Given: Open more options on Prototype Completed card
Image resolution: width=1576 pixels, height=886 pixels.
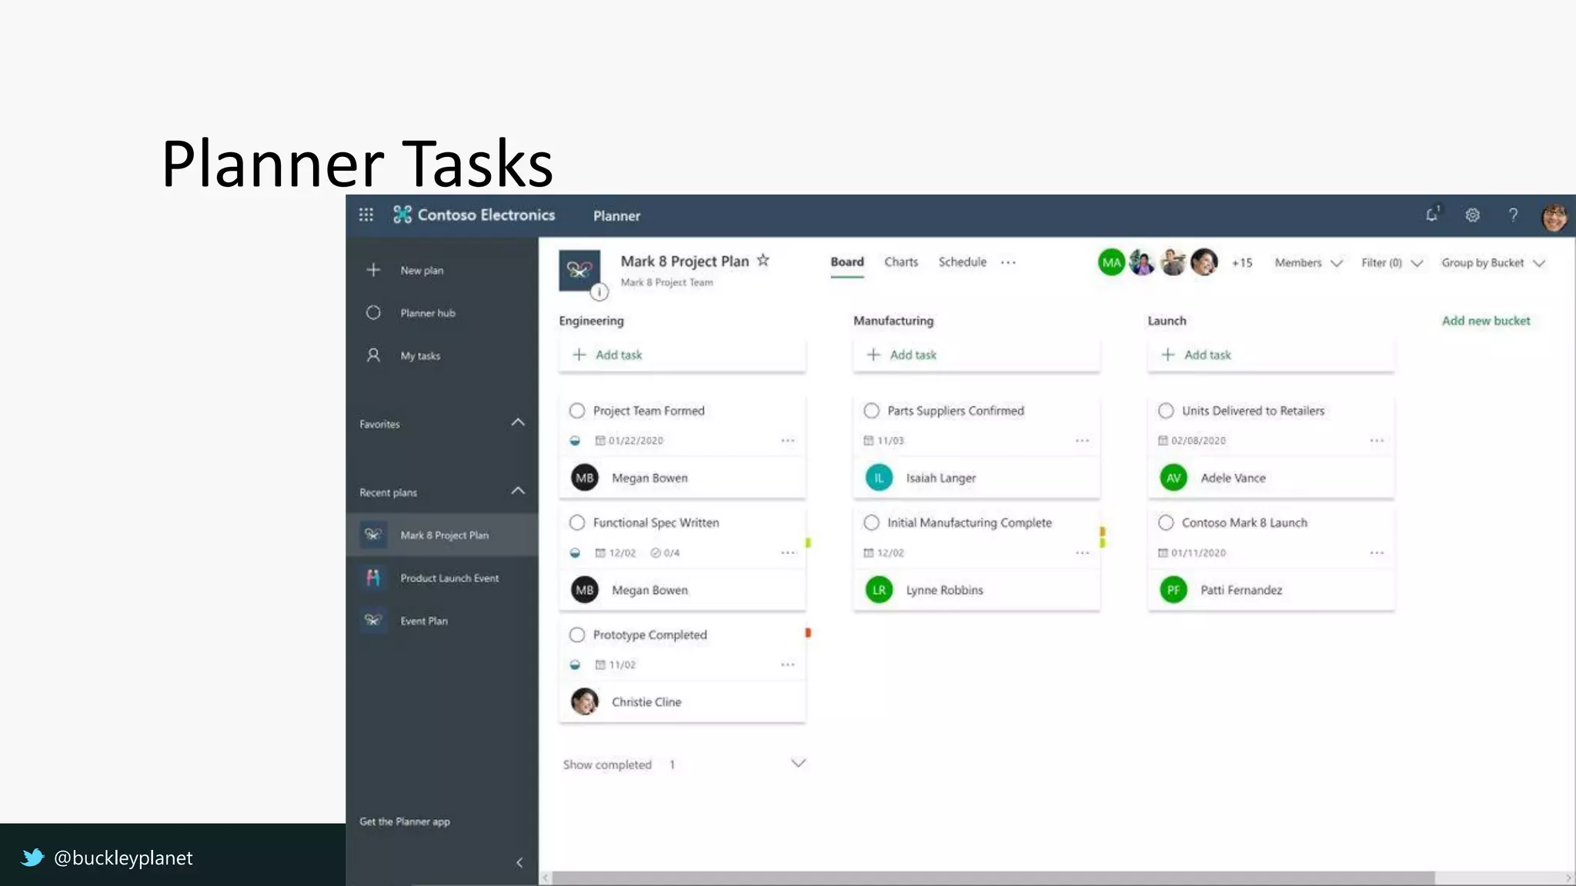Looking at the screenshot, I should (x=788, y=664).
